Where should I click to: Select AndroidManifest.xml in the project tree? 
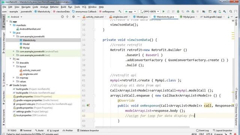point(28,29)
